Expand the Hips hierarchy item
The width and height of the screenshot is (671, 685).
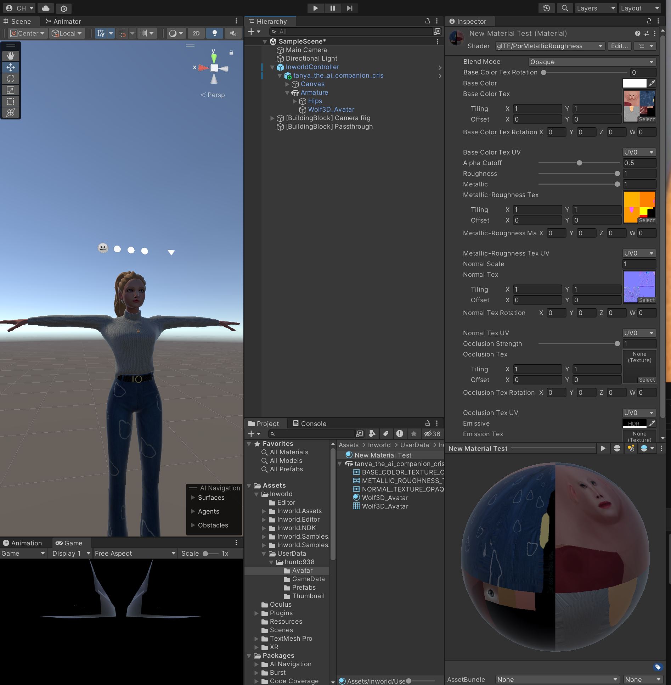point(294,101)
